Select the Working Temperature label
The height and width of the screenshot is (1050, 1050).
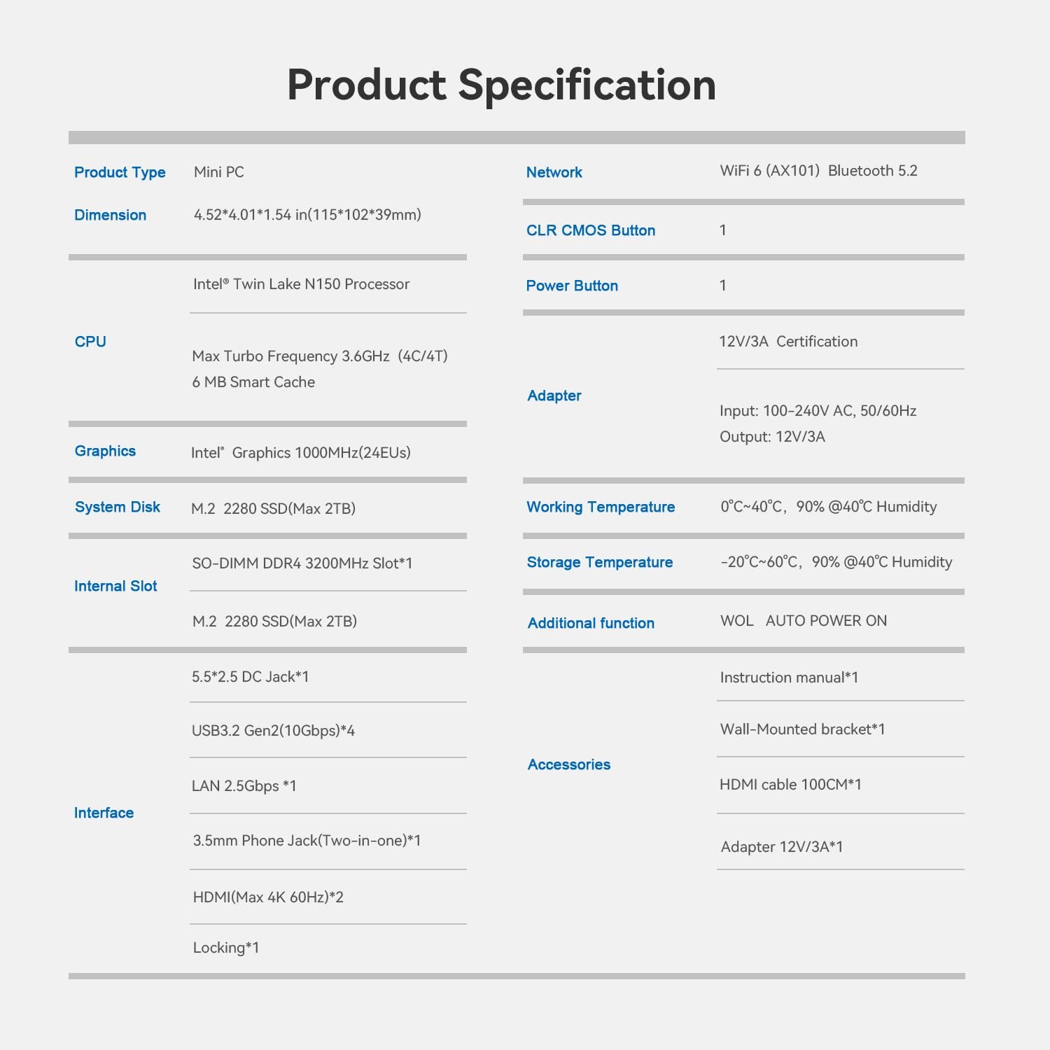(601, 507)
